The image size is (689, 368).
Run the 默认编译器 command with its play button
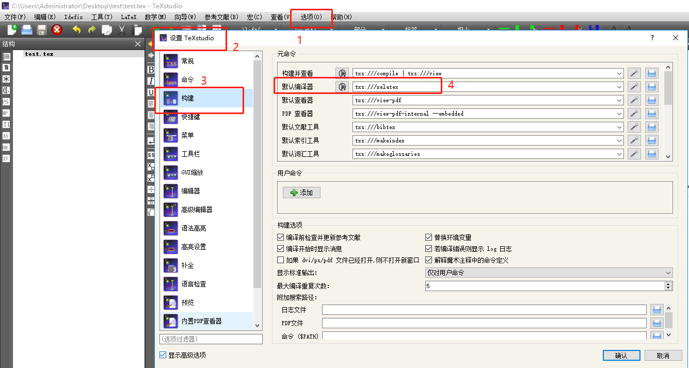pos(342,87)
